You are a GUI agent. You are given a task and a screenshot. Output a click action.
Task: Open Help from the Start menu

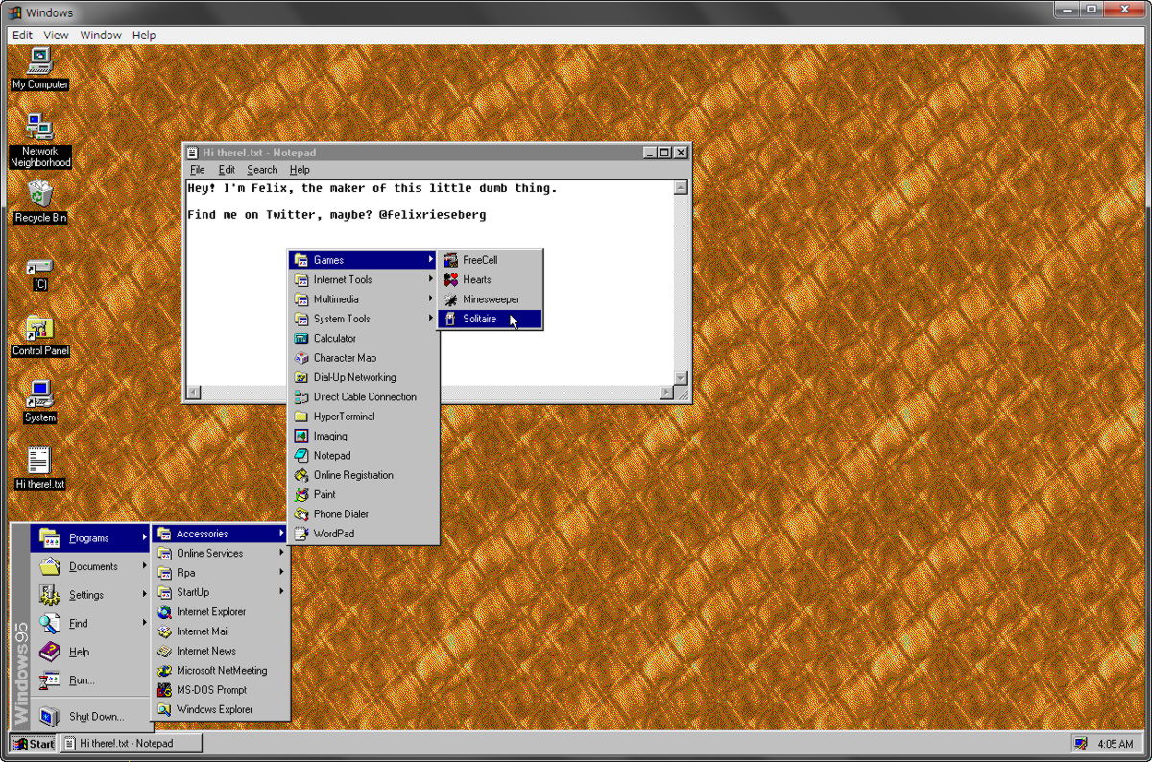tap(91, 652)
